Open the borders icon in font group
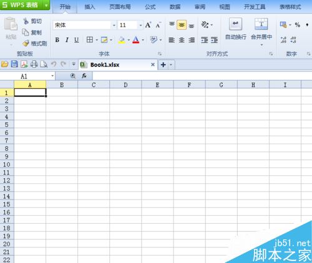312x263 pixels. 90,40
